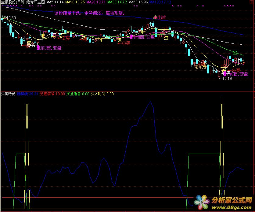Click the 趋势线:35.31 indicator value
Viewport: 255px width, 212px height.
tap(27, 94)
